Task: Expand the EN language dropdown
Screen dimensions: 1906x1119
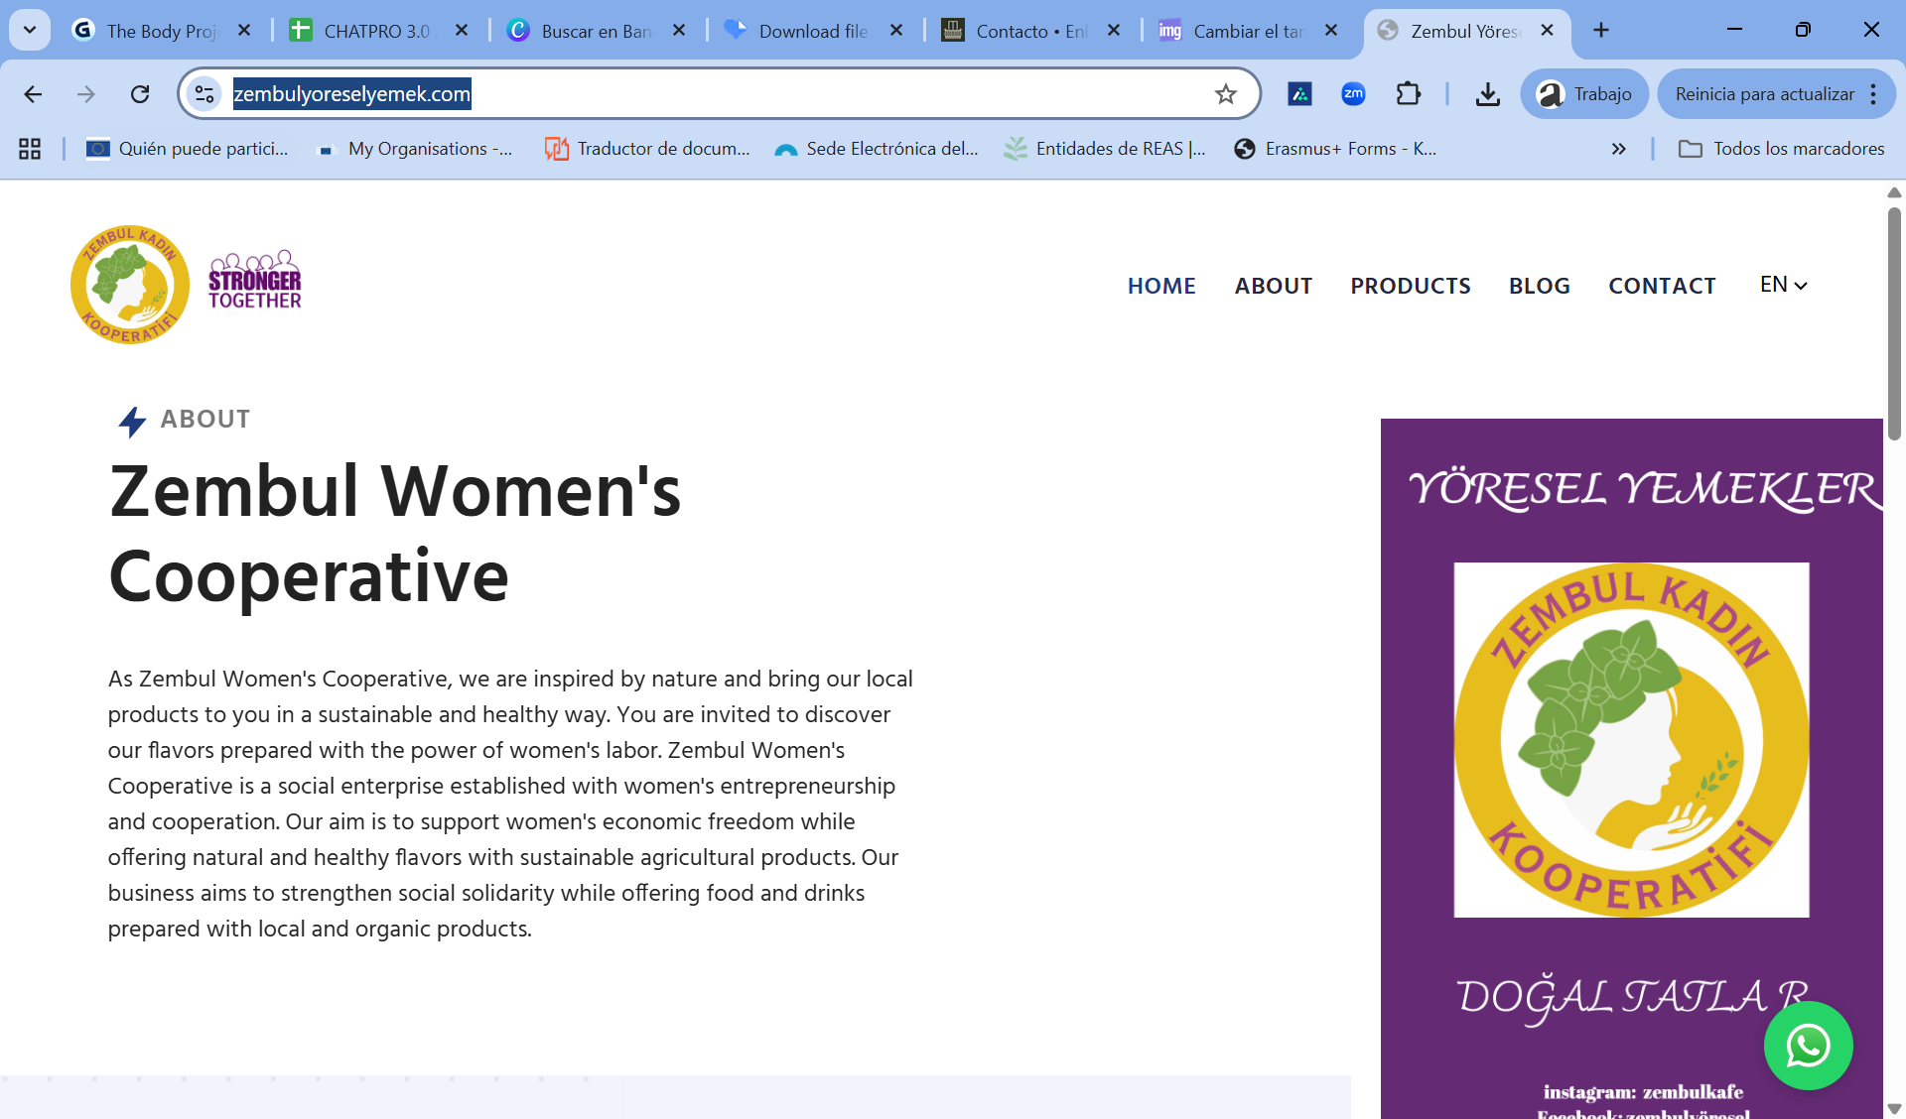Action: tap(1783, 285)
